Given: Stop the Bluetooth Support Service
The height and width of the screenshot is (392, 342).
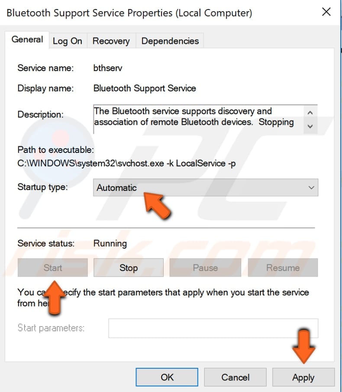Looking at the screenshot, I should (x=128, y=267).
